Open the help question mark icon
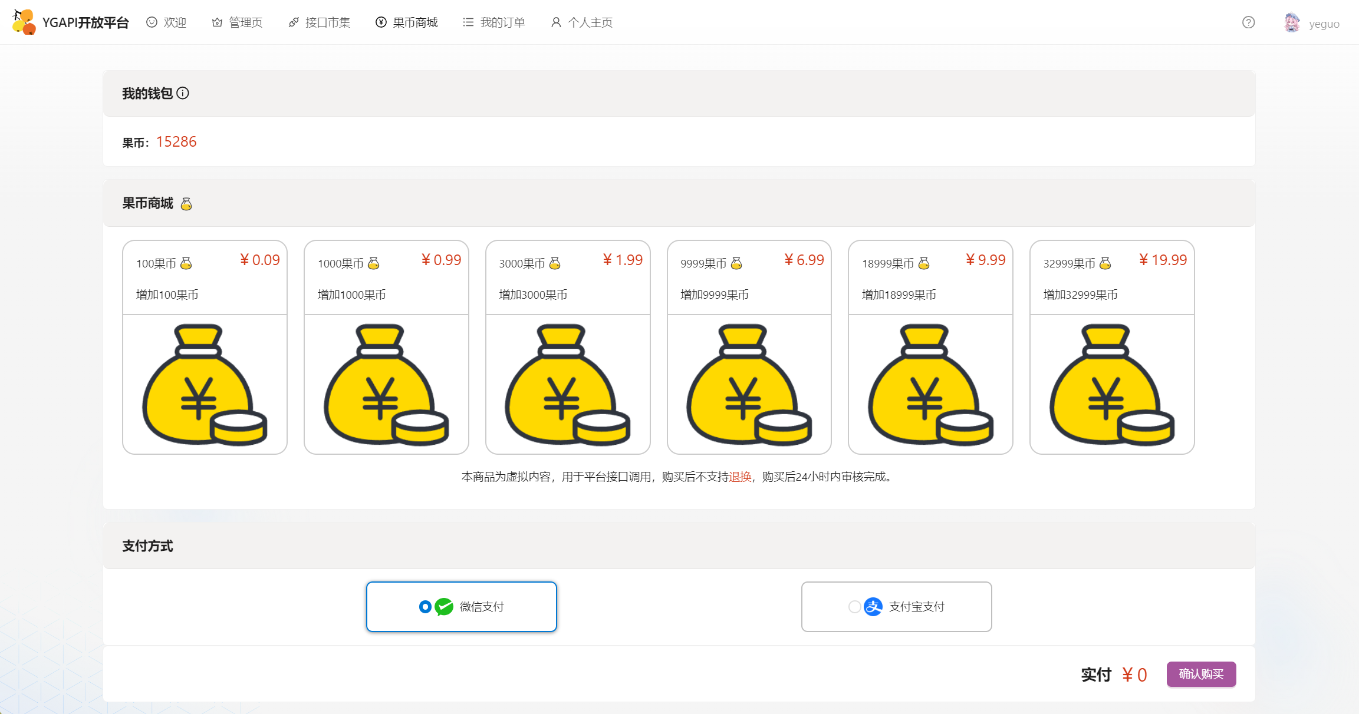Viewport: 1359px width, 714px height. [1248, 22]
